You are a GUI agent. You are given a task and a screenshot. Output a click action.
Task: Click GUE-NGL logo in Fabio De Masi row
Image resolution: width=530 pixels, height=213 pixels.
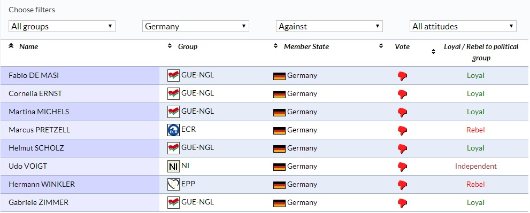(173, 75)
